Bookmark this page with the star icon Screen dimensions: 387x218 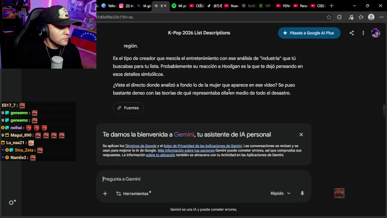tap(329, 17)
